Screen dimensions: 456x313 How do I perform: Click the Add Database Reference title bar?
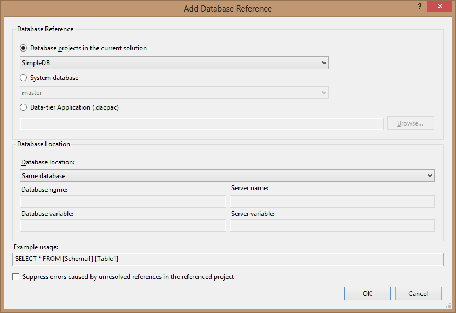tap(227, 8)
